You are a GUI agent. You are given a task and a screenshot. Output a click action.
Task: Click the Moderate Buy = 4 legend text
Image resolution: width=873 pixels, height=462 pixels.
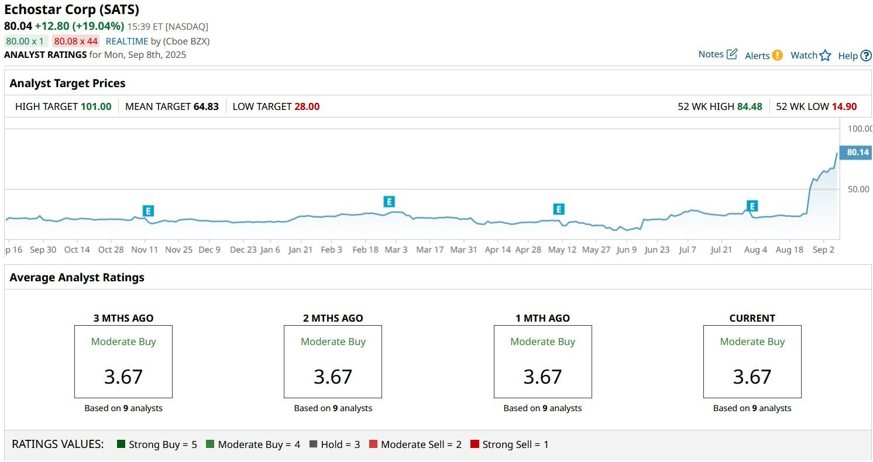(259, 444)
